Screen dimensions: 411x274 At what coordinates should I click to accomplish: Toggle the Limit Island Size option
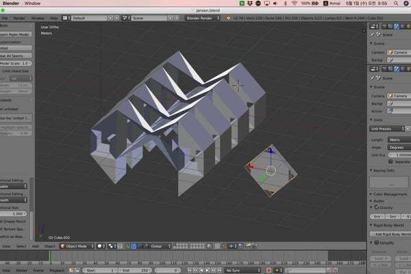[x=15, y=71]
